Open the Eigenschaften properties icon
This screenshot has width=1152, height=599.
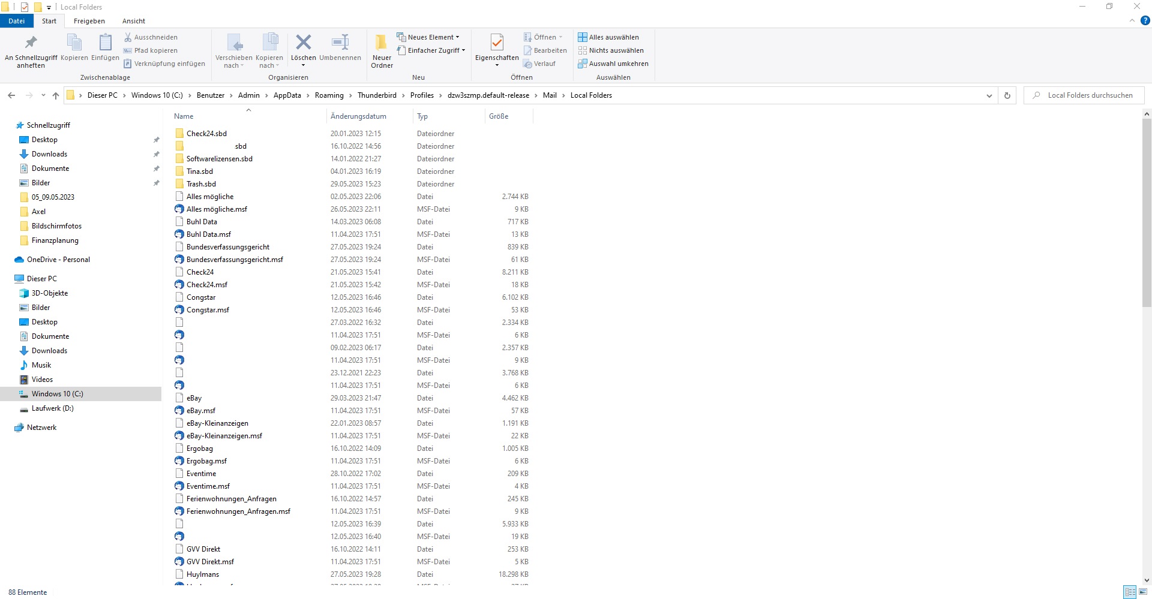496,43
